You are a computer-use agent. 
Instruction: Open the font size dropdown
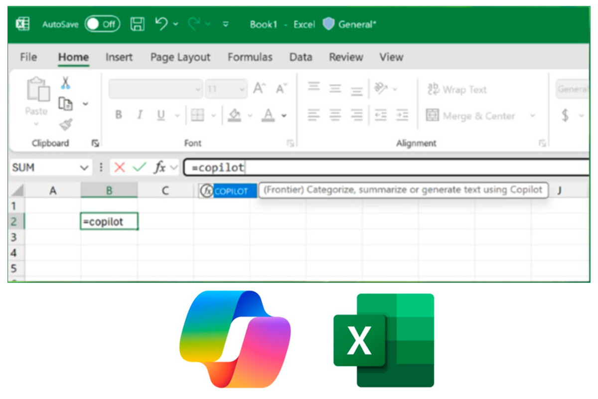point(242,90)
